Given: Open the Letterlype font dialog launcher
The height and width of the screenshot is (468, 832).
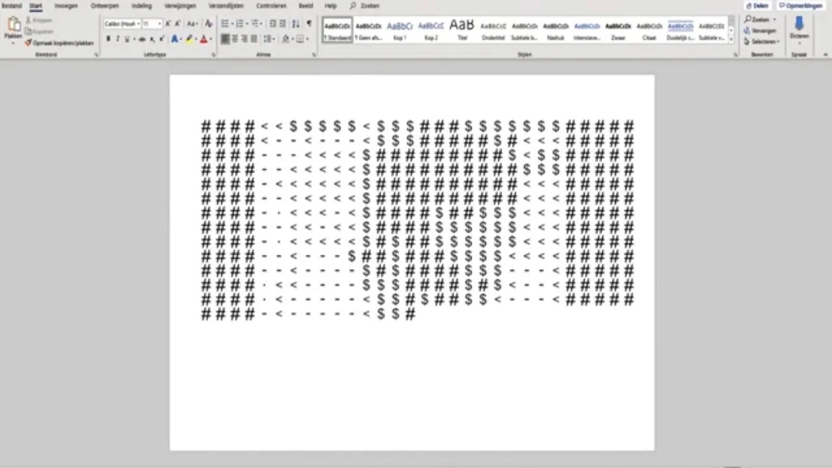Looking at the screenshot, I should 213,55.
